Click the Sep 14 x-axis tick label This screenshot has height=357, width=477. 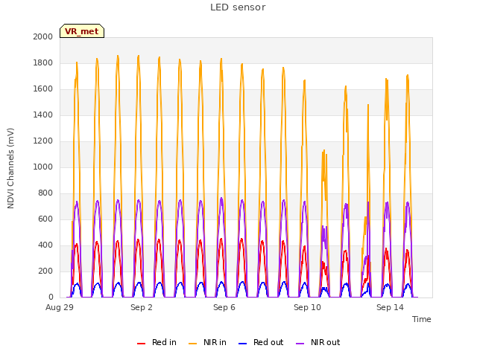[390, 307]
